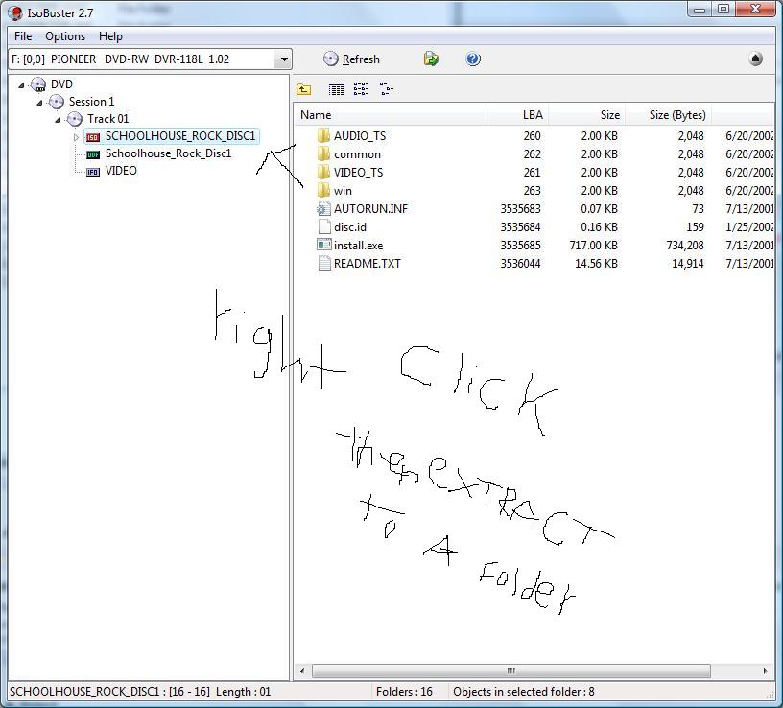
Task: Click the VIDEO_TS folder icon
Action: click(323, 173)
